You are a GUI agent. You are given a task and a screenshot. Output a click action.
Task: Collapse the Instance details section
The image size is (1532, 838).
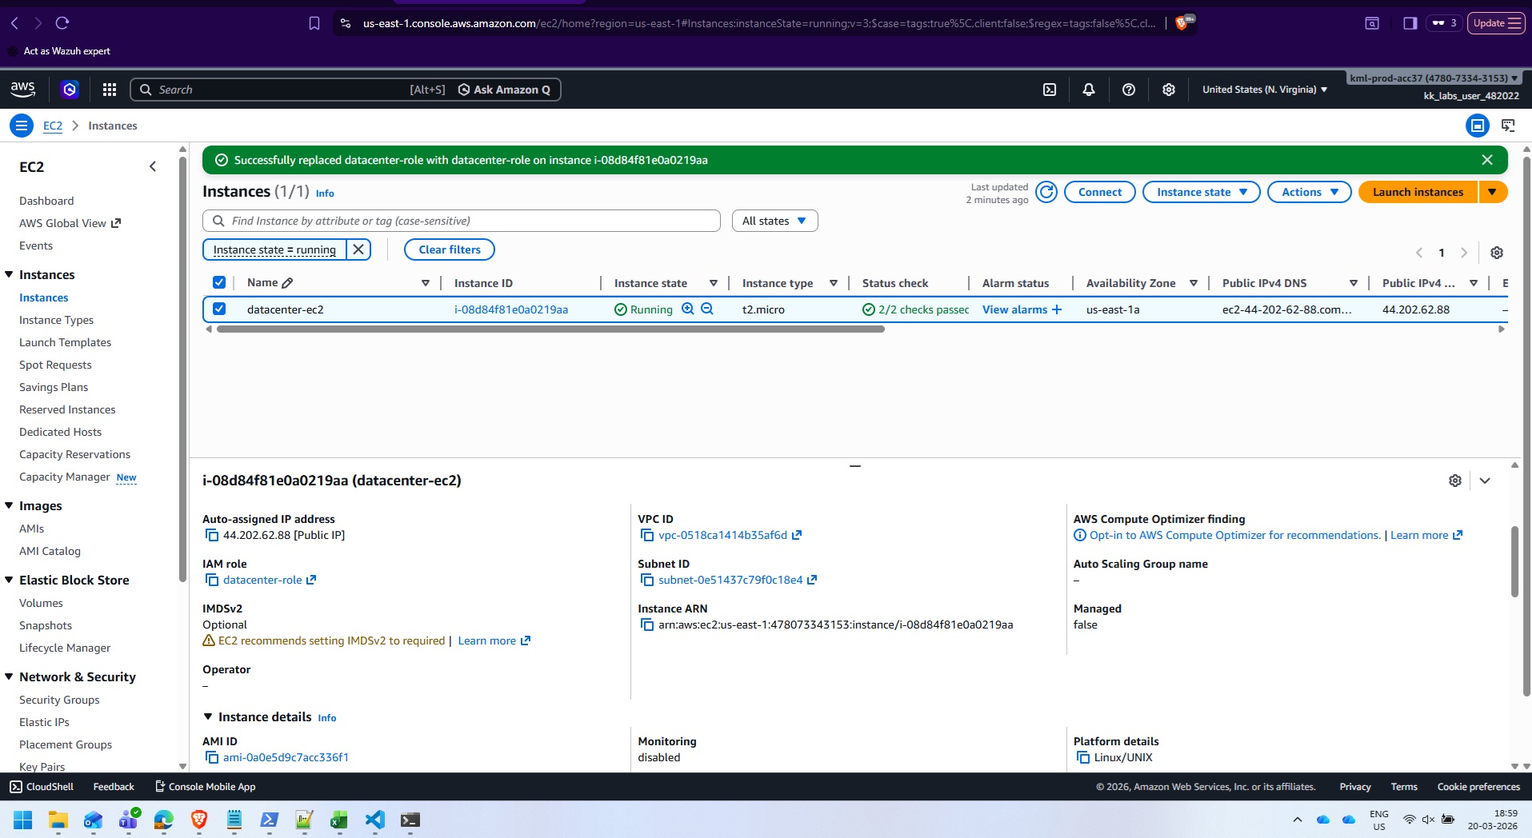pos(208,717)
